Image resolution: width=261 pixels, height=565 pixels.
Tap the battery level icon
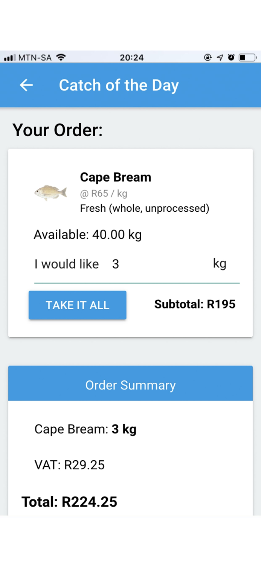248,58
